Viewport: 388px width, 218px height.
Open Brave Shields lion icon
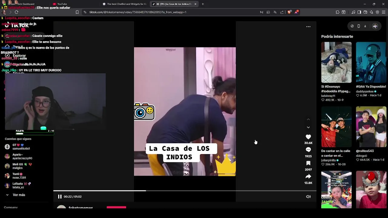[289, 12]
